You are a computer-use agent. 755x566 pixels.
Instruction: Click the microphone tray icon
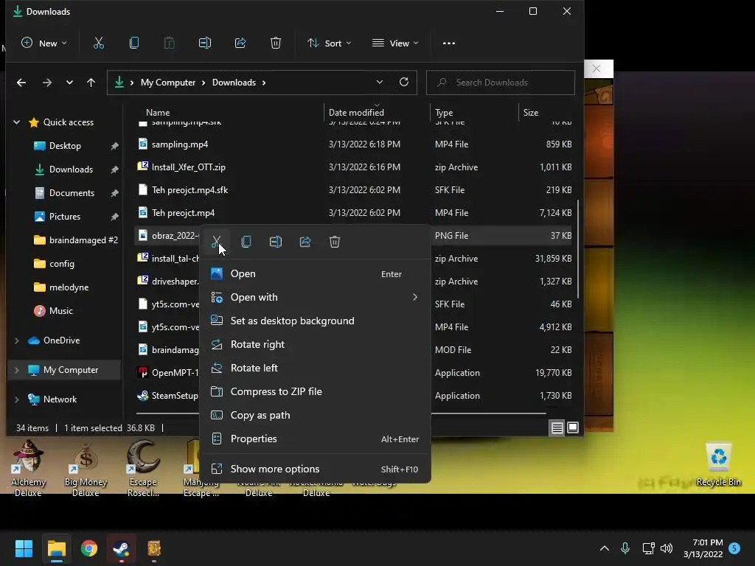coord(625,548)
